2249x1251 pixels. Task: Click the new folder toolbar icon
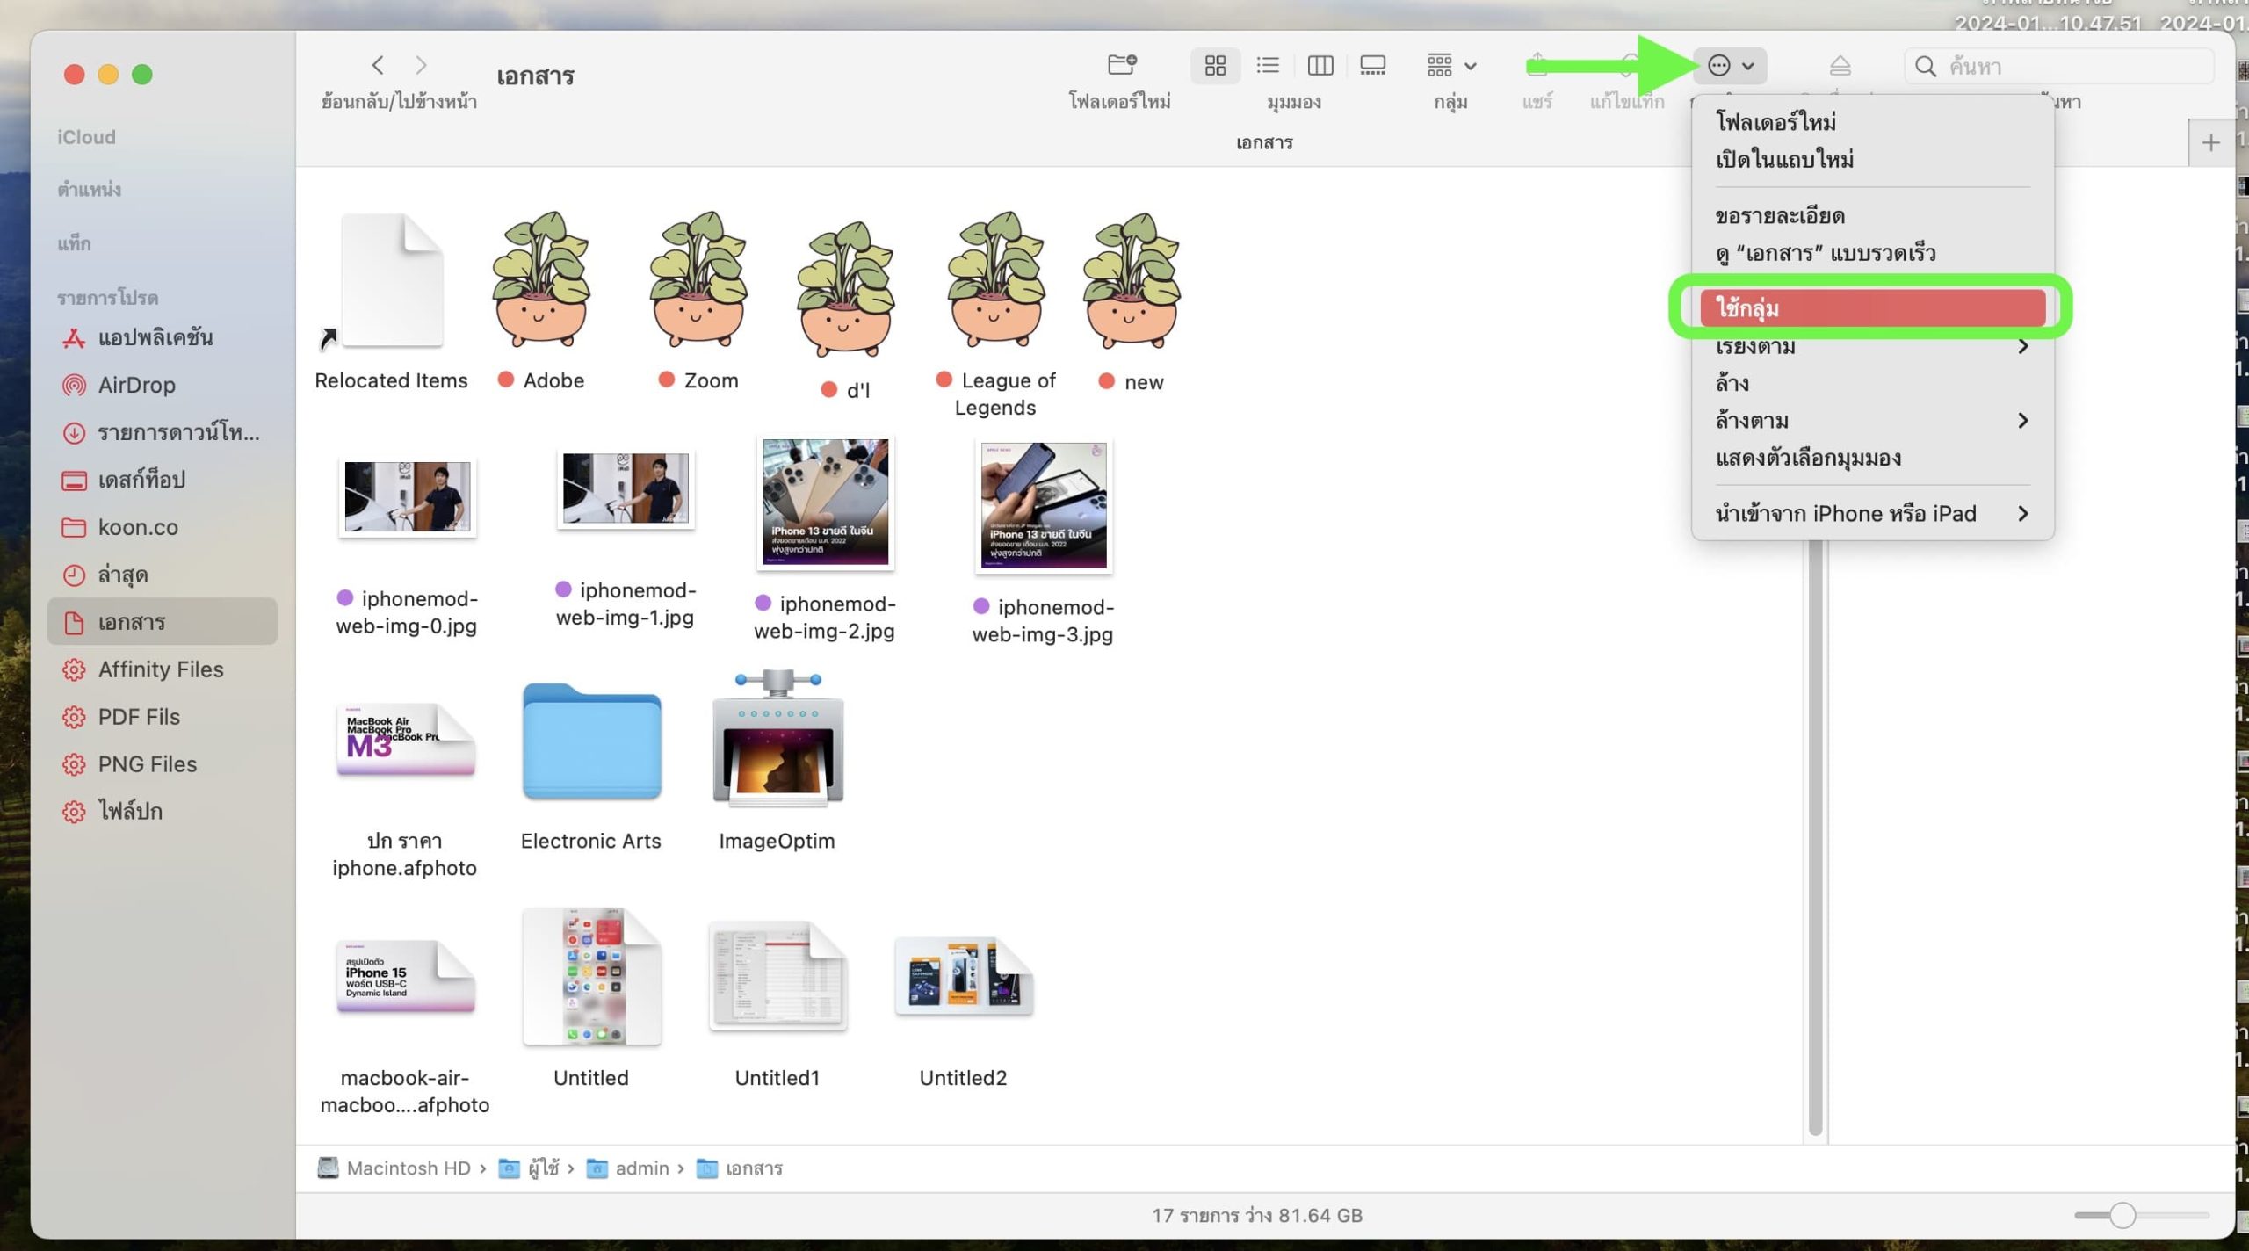point(1121,66)
